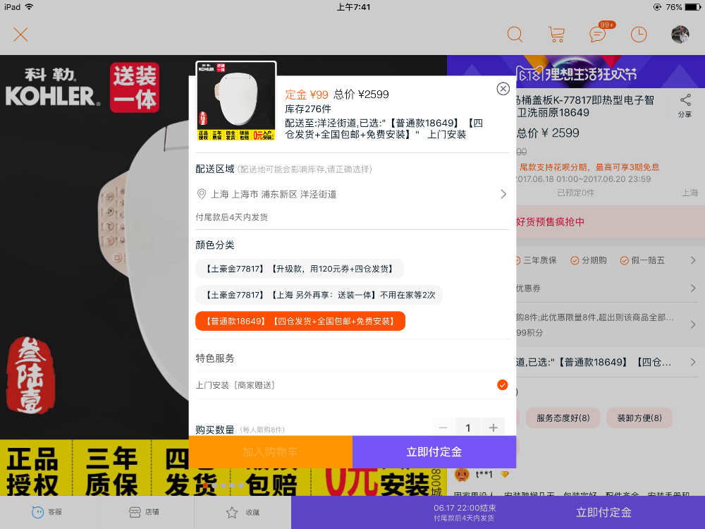This screenshot has height=529, width=705.
Task: Tap the 付尾款后4天内发货 text in popup
Action: pos(231,217)
